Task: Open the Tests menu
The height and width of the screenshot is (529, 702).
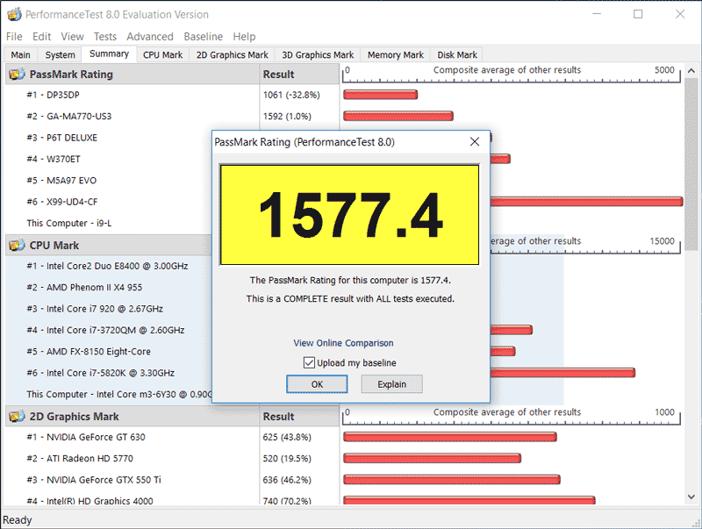Action: (x=105, y=36)
